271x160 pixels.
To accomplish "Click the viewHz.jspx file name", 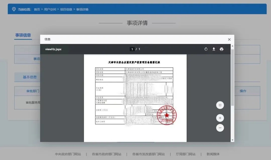I will click(53, 49).
